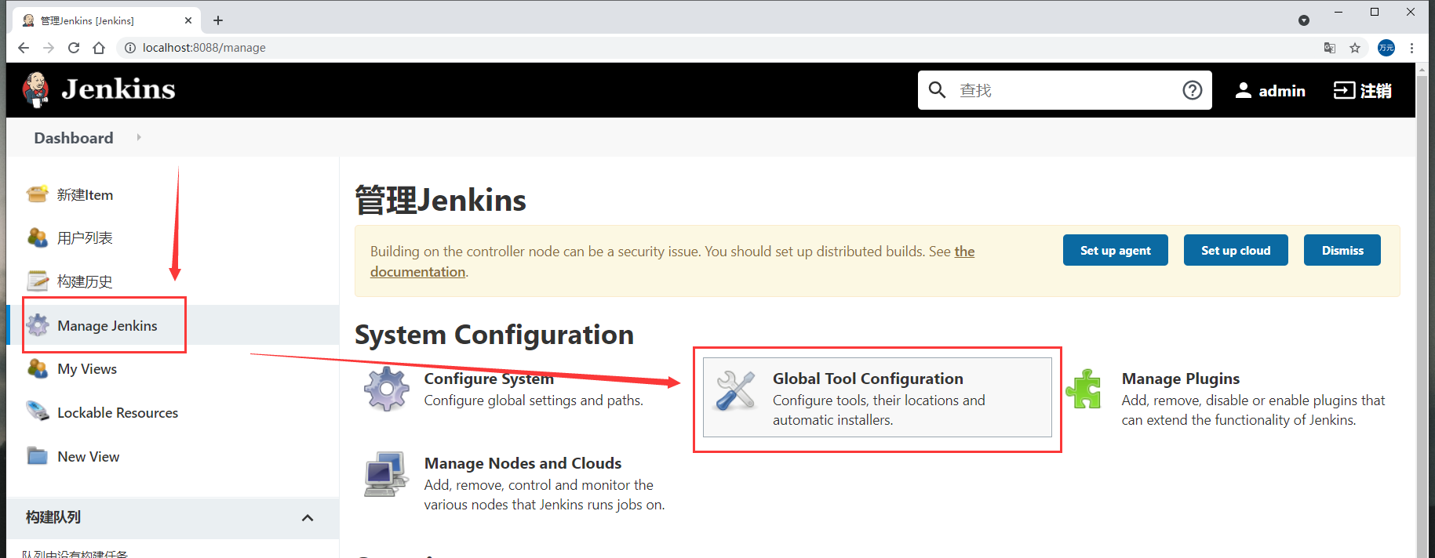
Task: Open the browser profile avatar
Action: [1386, 48]
